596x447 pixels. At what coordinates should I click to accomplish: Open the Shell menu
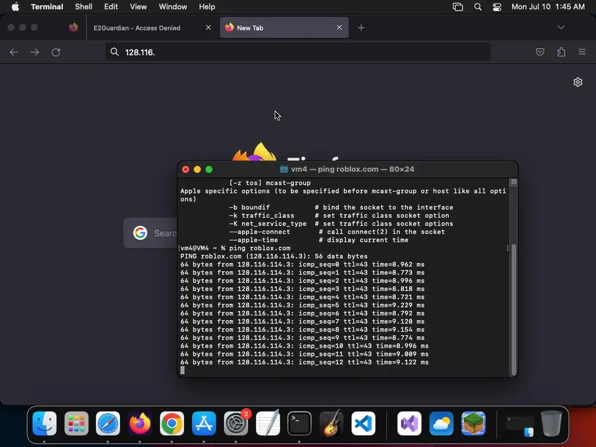click(x=84, y=7)
